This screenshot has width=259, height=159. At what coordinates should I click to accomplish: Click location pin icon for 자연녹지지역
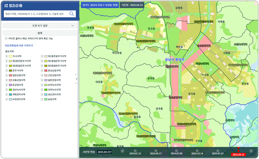42,90
